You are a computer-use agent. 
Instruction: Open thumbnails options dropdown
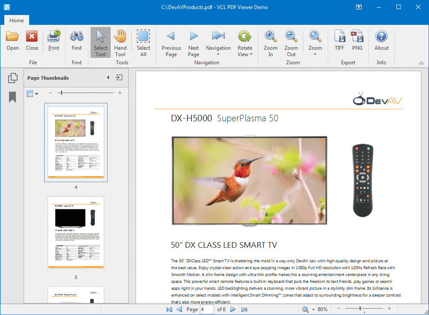(x=32, y=93)
